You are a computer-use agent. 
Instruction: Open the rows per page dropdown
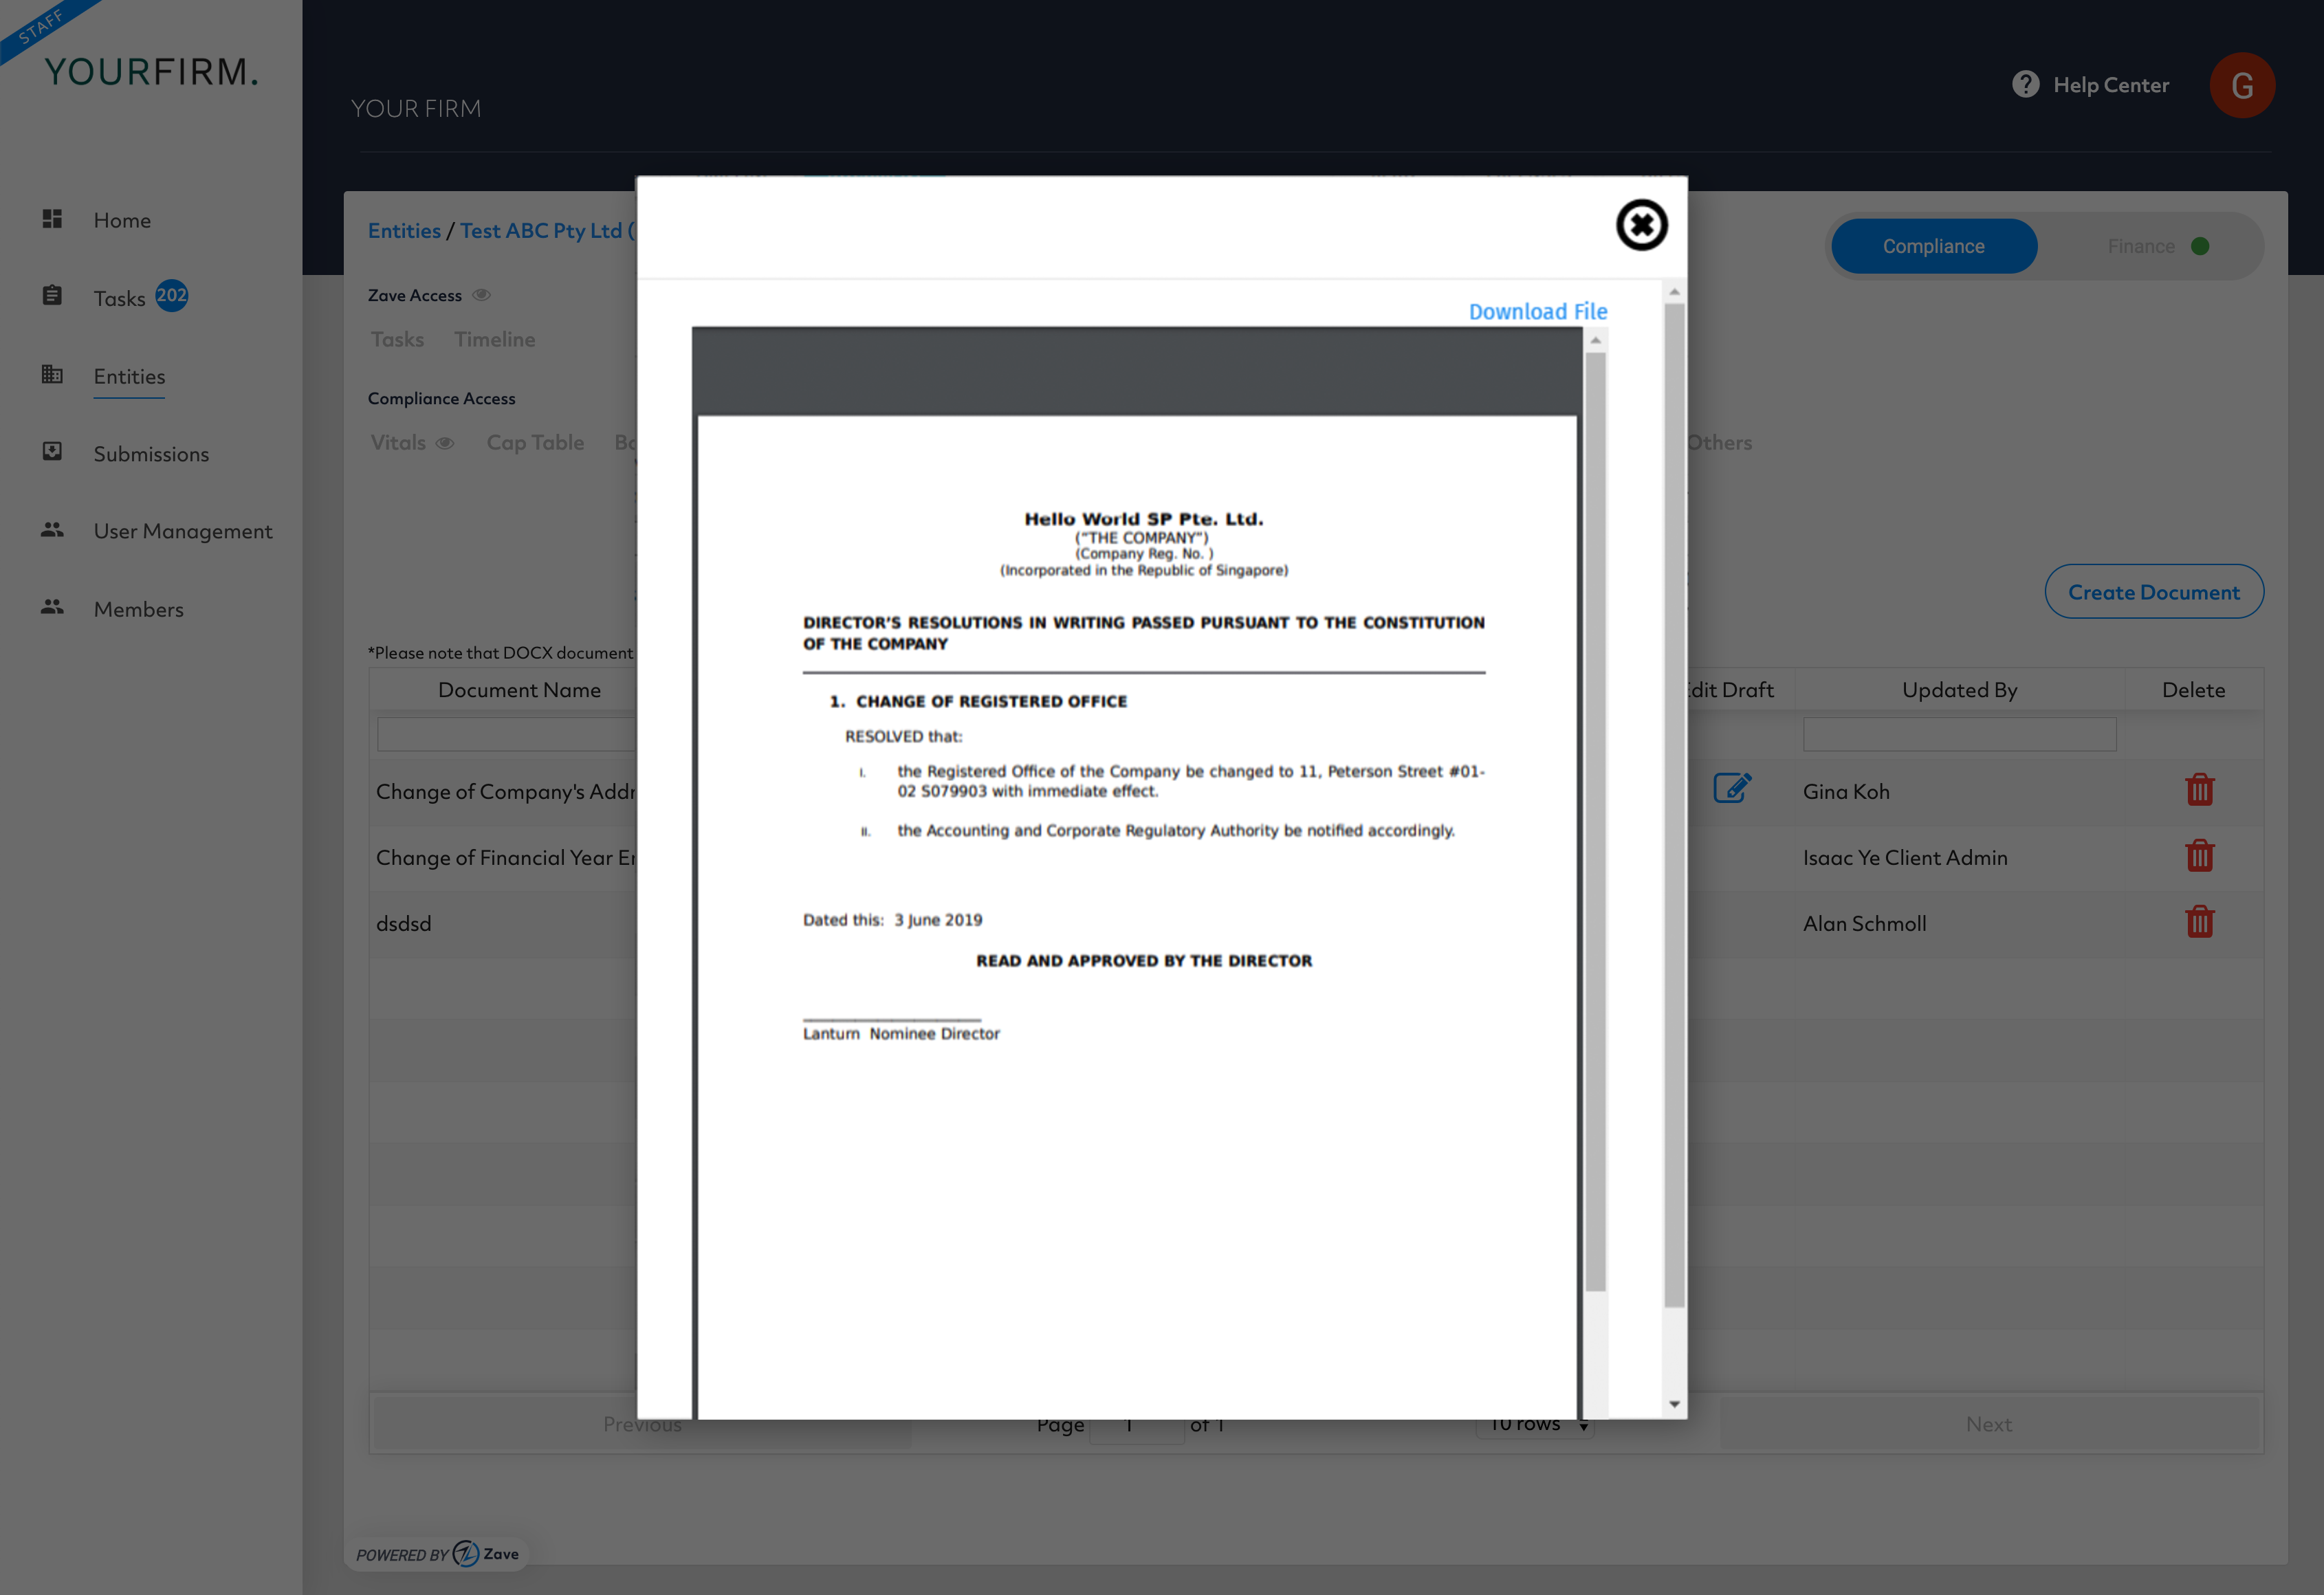click(1533, 1425)
